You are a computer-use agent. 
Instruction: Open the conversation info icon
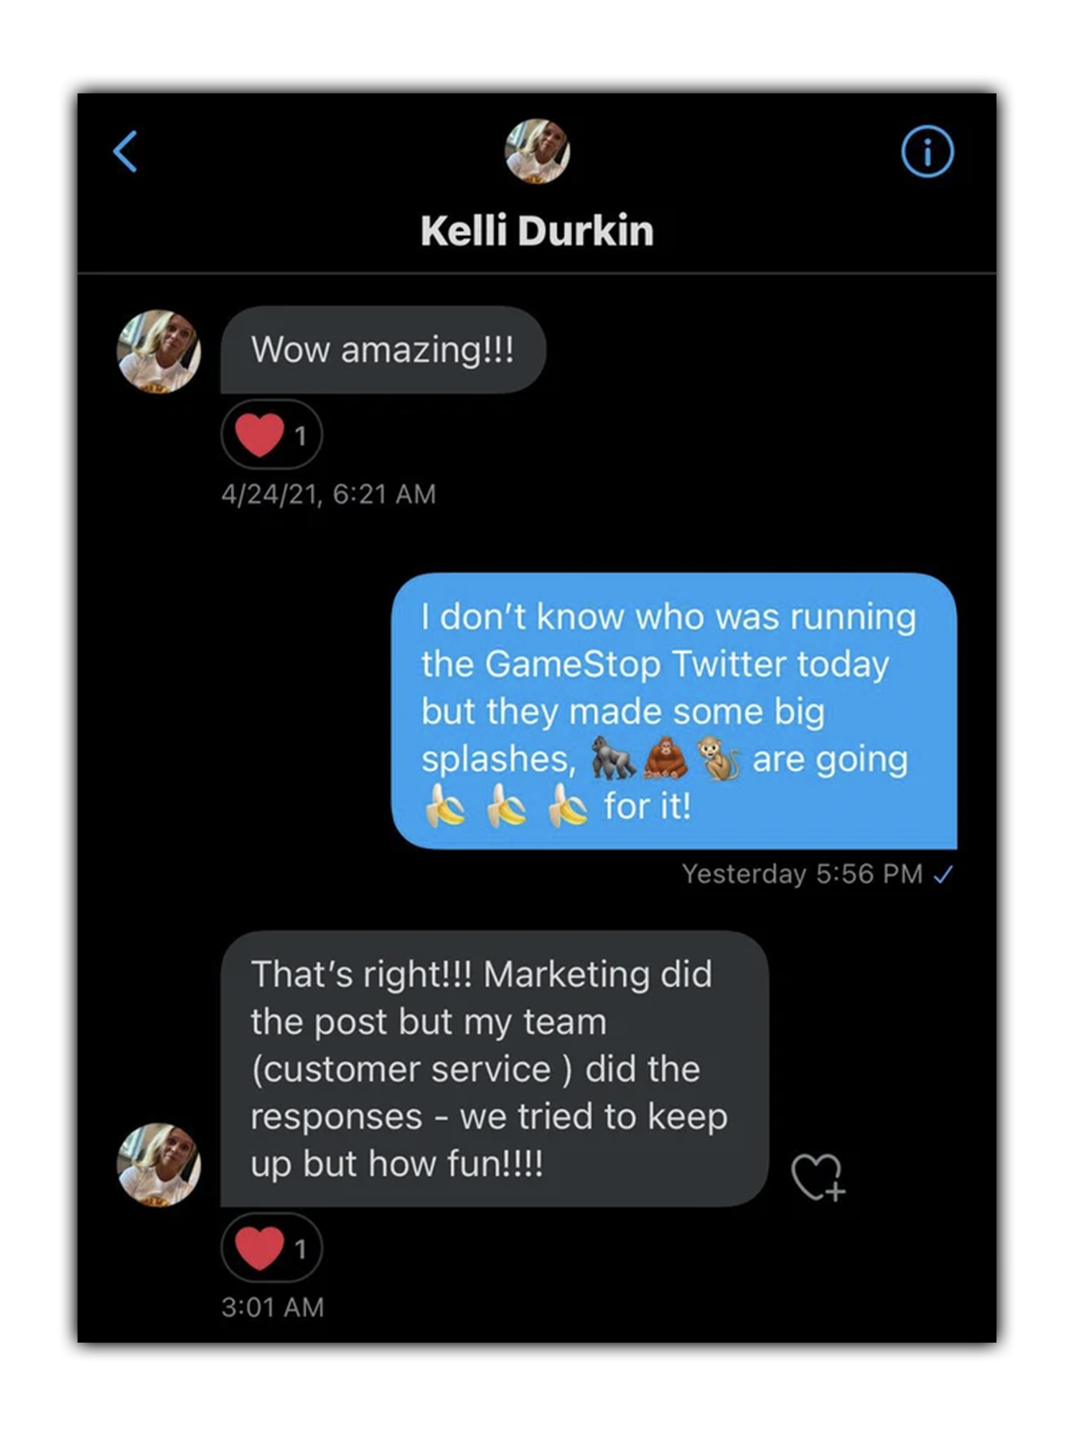pos(927,151)
